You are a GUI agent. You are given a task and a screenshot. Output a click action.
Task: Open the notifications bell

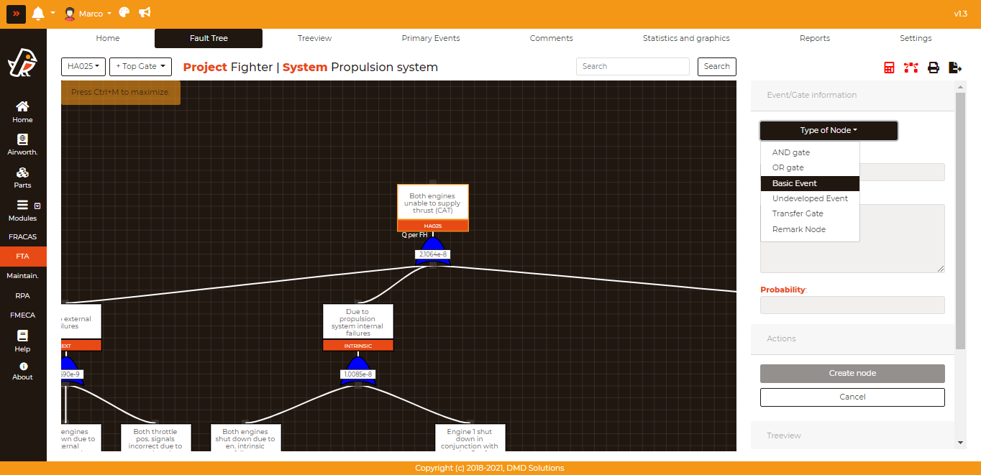39,14
